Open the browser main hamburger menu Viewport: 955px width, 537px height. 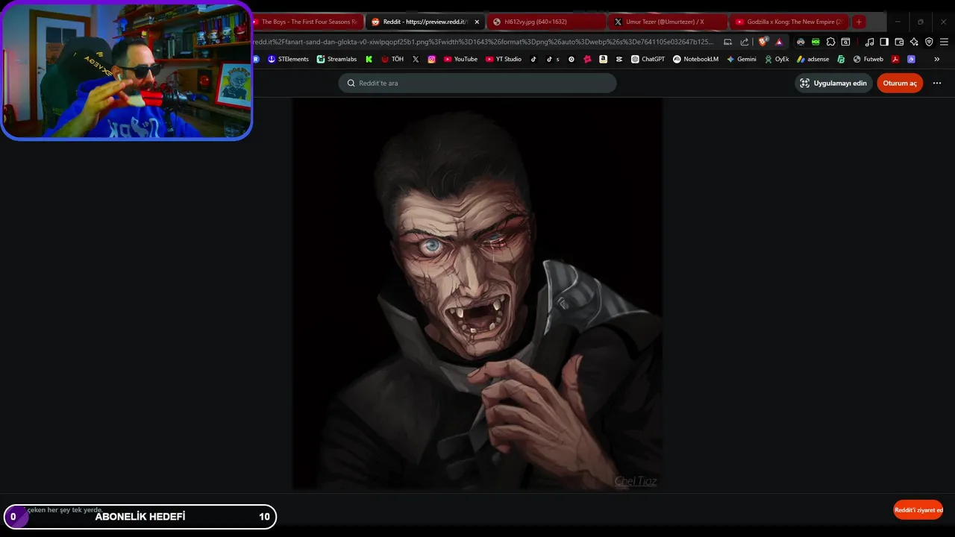(944, 42)
